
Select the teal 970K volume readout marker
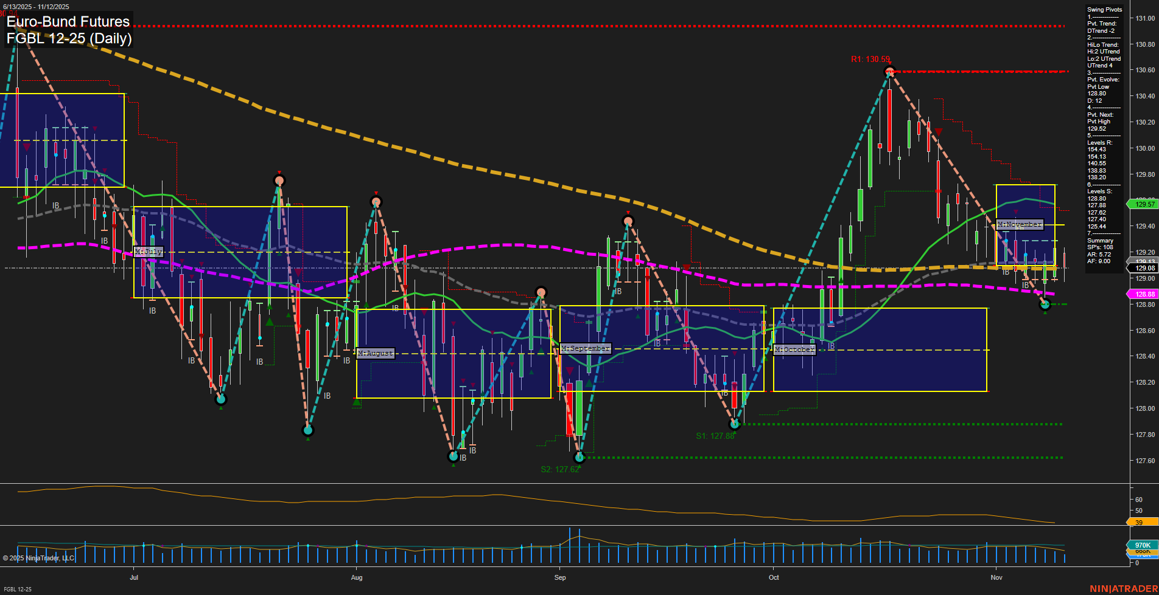click(x=1143, y=546)
